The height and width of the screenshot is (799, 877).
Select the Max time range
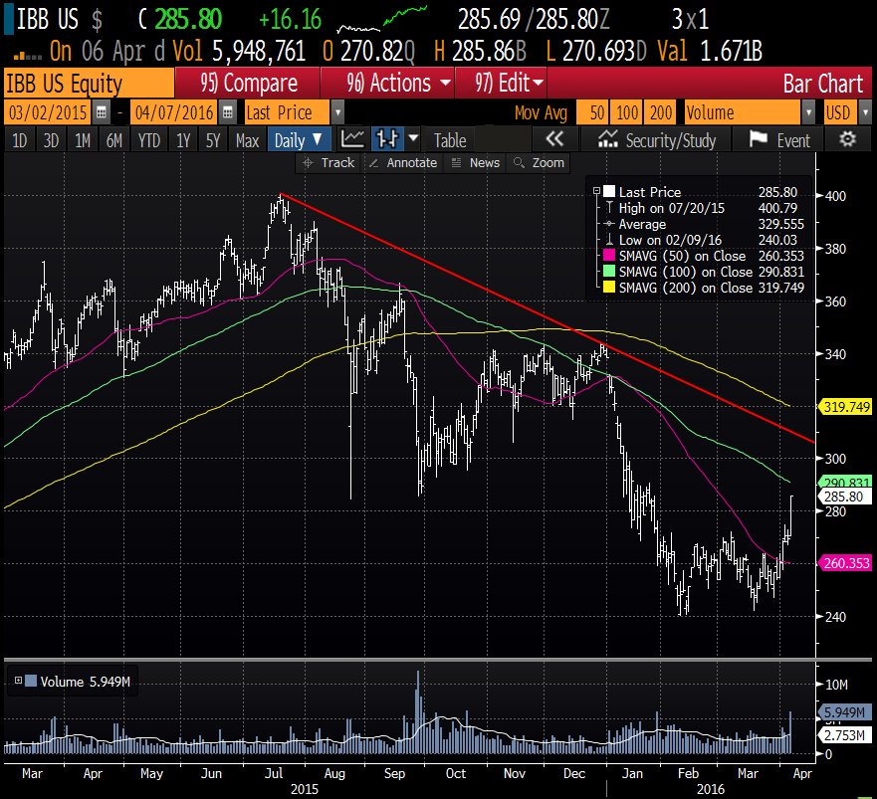pyautogui.click(x=247, y=140)
